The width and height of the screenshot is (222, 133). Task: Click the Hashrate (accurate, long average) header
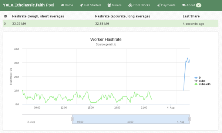point(122,16)
